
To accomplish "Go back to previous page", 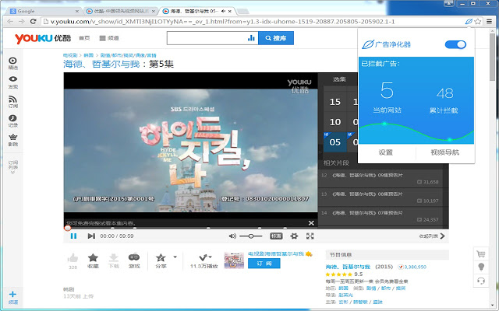I will [x=10, y=21].
